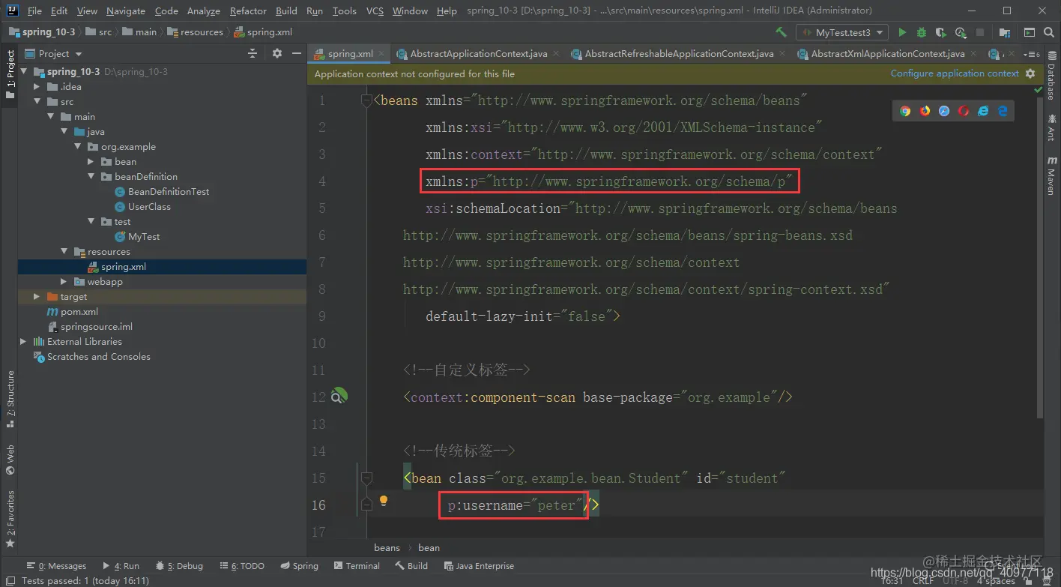
Task: Toggle the Maven side panel
Action: tap(1051, 175)
